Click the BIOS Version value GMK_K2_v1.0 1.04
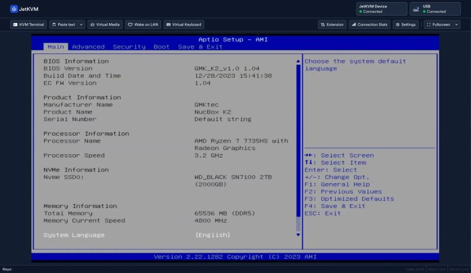This screenshot has width=471, height=273. coord(227,68)
